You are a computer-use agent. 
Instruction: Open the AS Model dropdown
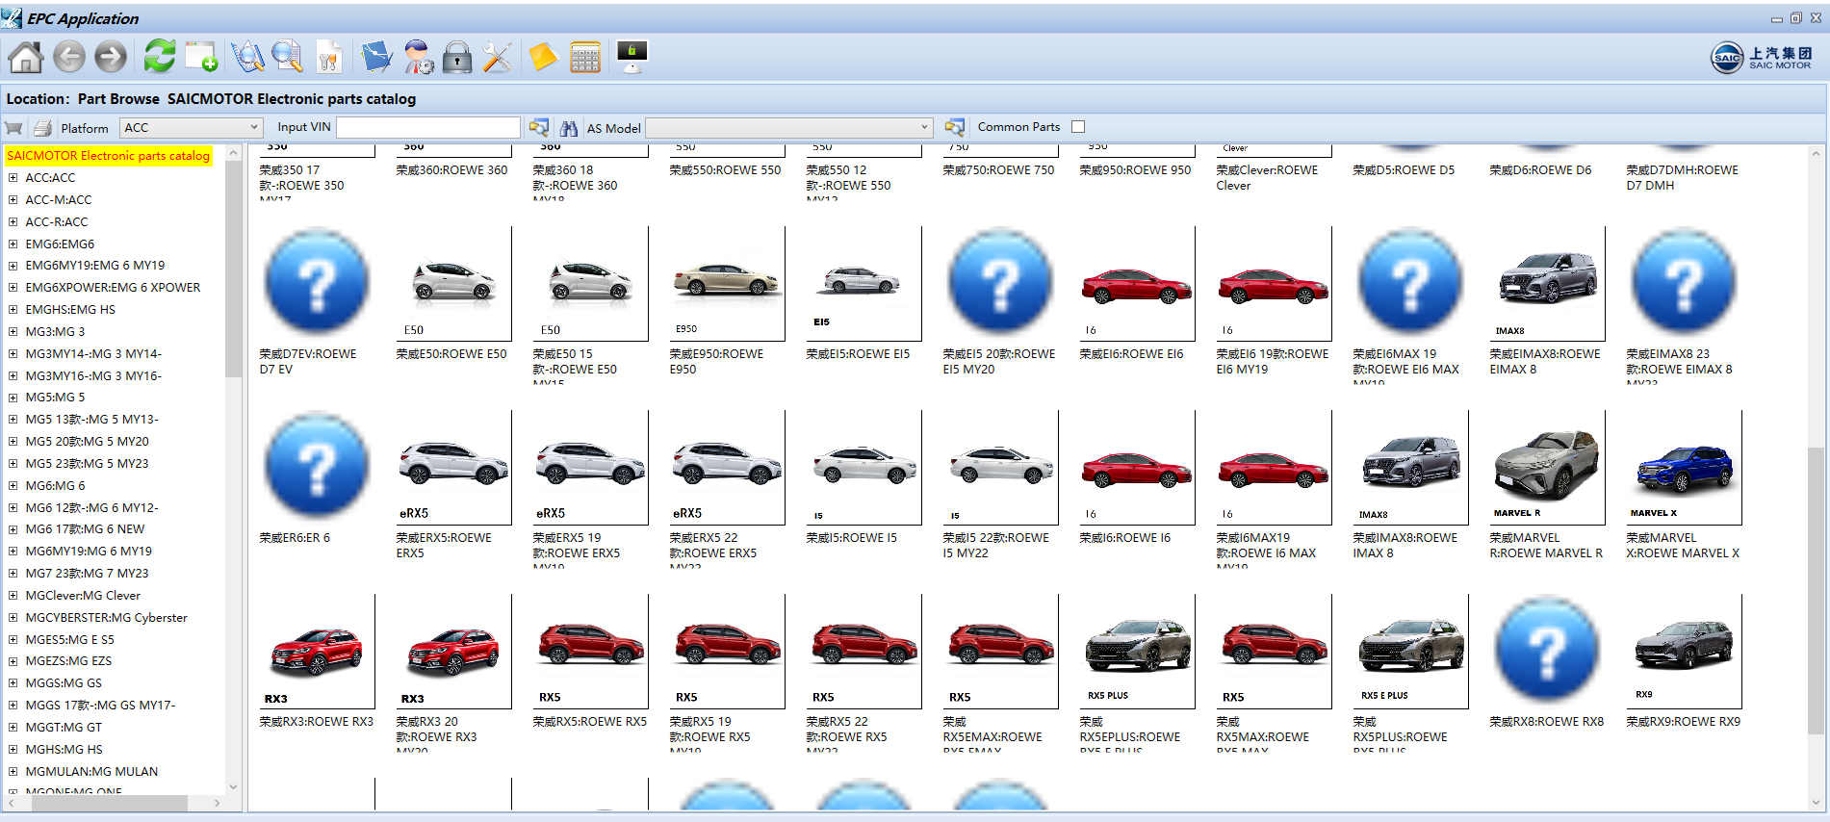[x=788, y=128]
